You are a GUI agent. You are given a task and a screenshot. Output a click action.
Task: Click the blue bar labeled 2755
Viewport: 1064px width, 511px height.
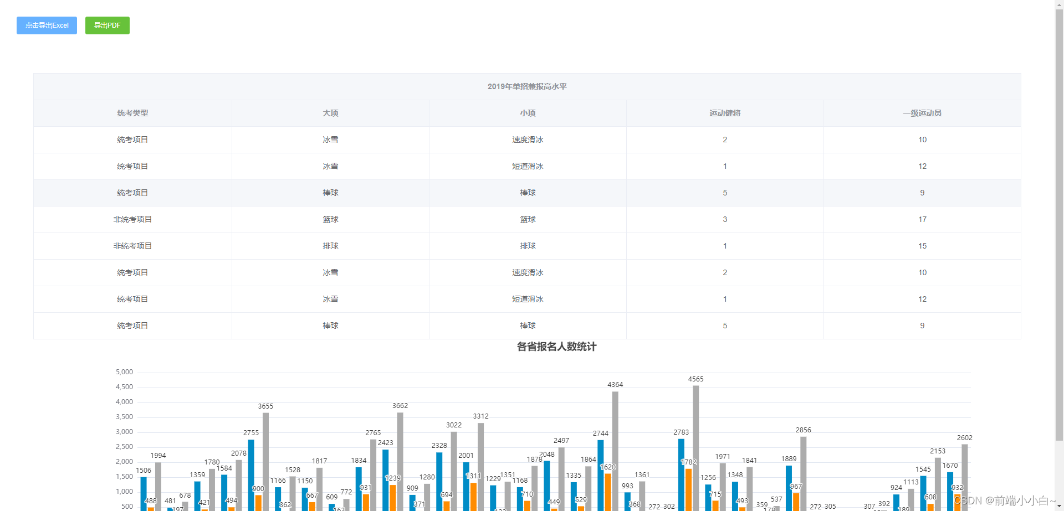pos(251,475)
